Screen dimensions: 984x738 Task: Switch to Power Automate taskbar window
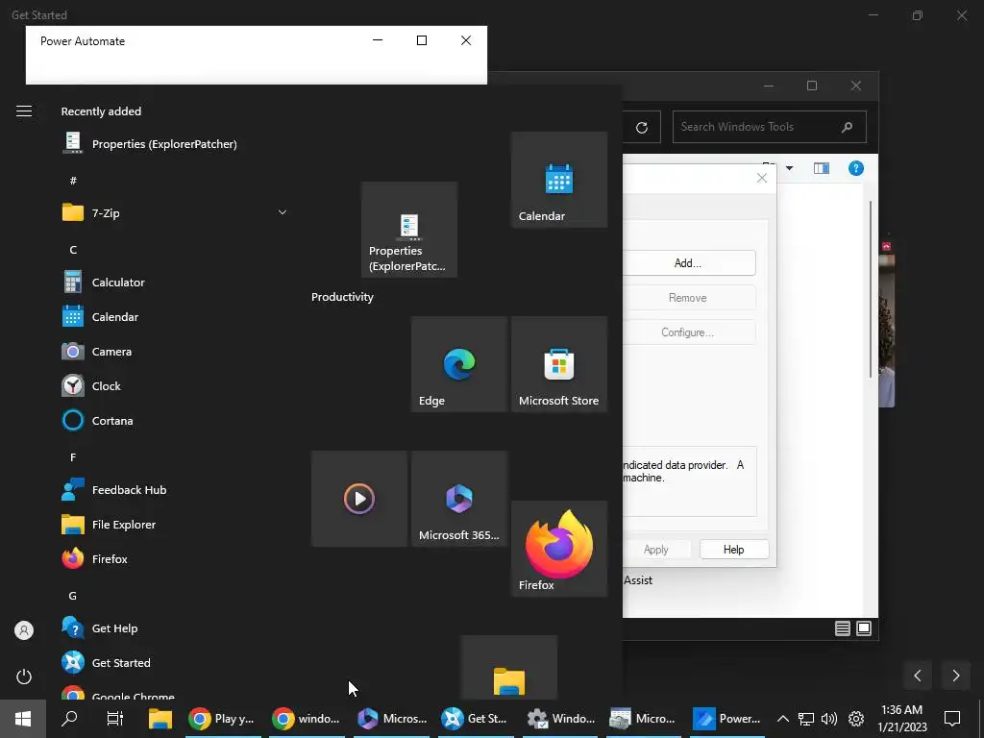point(728,719)
